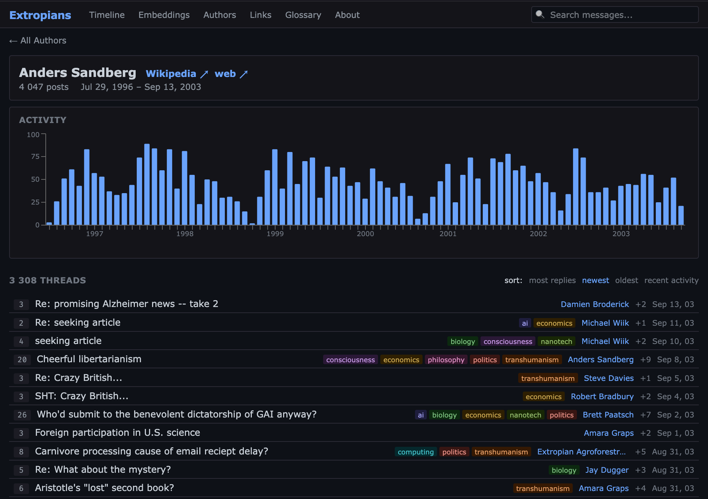708x499 pixels.
Task: Click the Extropians logo
Action: pos(40,15)
